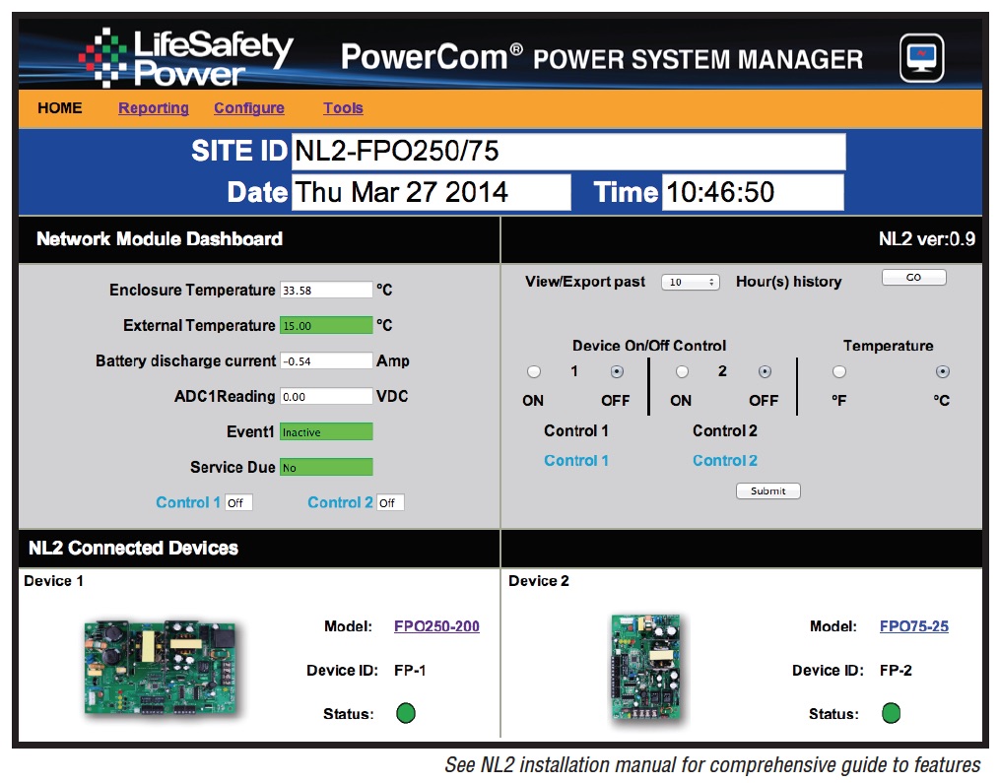Viewport: 999px width, 783px height.
Task: Open the Reporting menu
Action: tap(154, 108)
